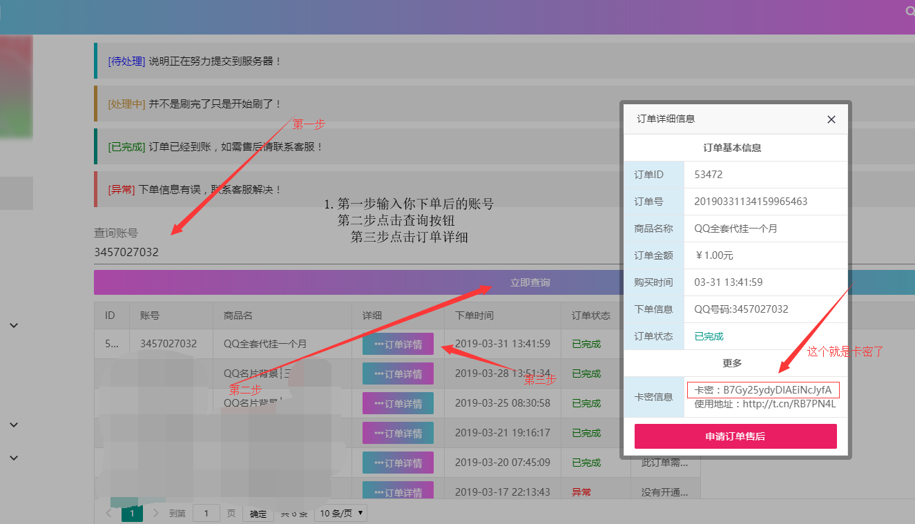Open 订单详情 for the 2019-03-25 08:30:58 order
Image resolution: width=915 pixels, height=524 pixels.
coord(398,403)
